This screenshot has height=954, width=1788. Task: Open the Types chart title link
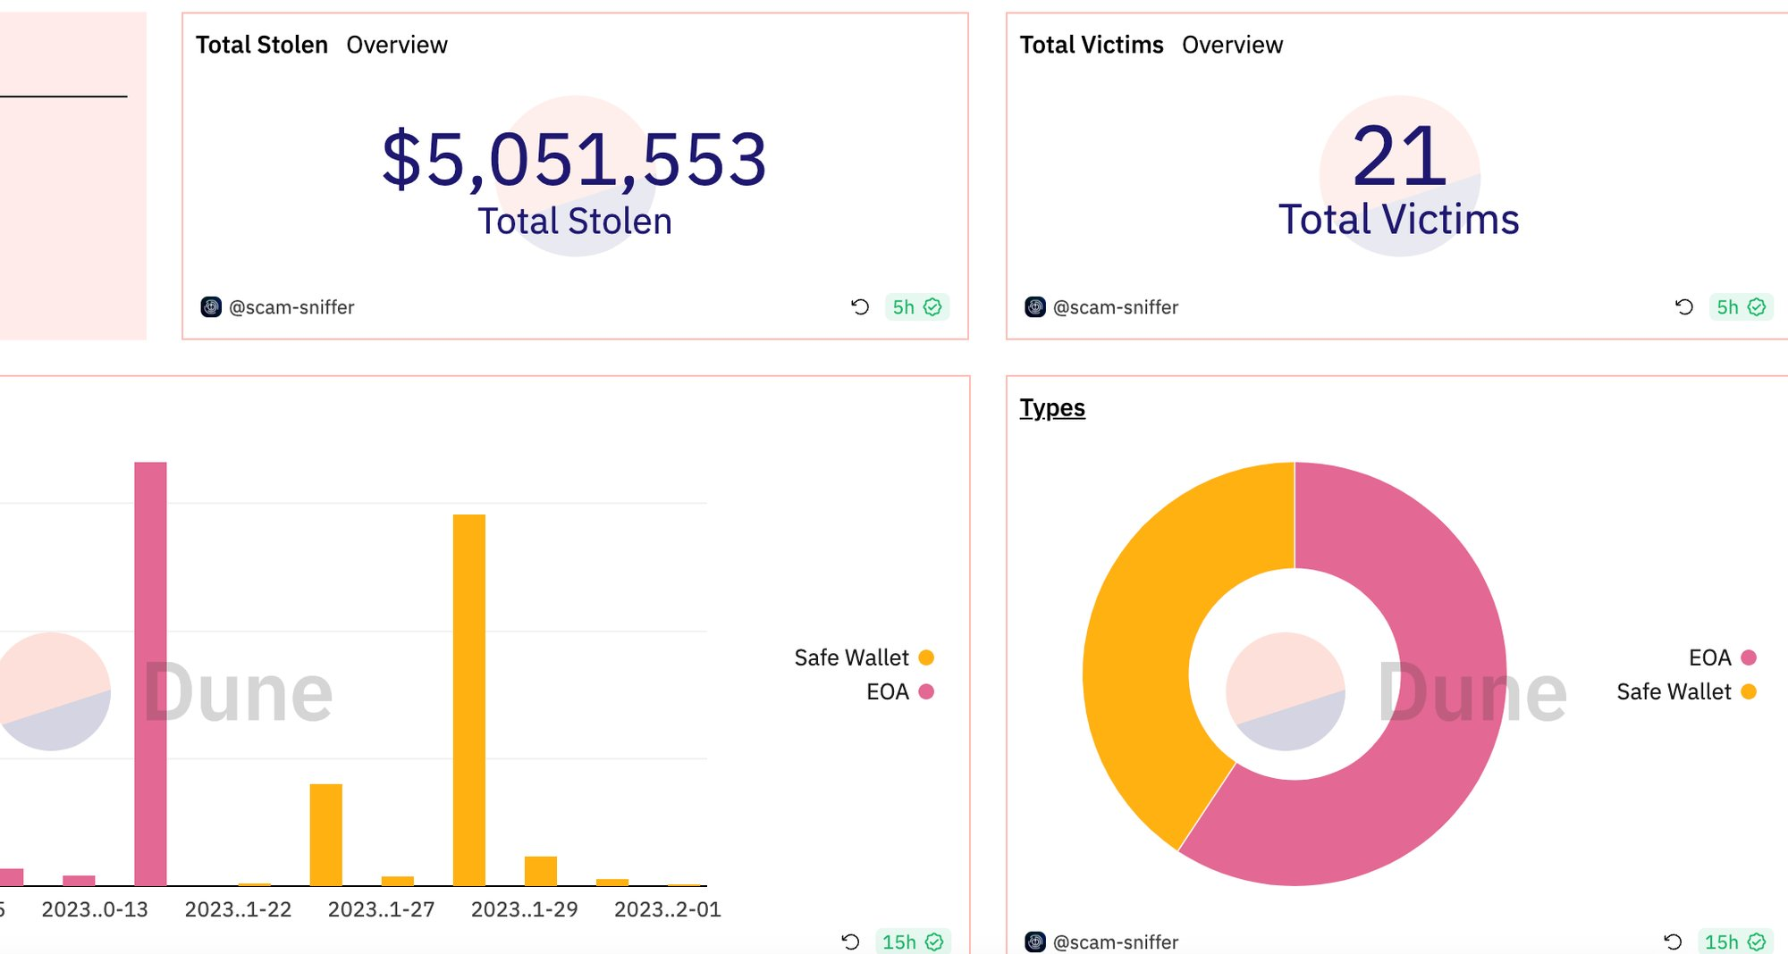coord(1052,408)
